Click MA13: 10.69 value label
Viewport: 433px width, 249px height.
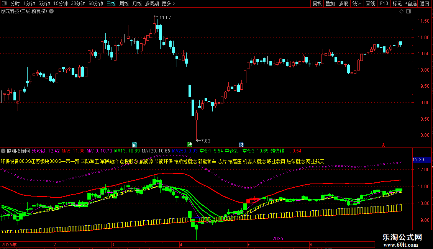point(127,151)
